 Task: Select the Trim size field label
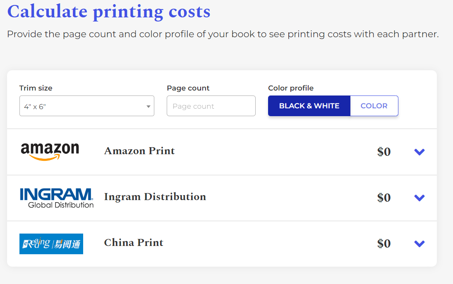coord(36,88)
